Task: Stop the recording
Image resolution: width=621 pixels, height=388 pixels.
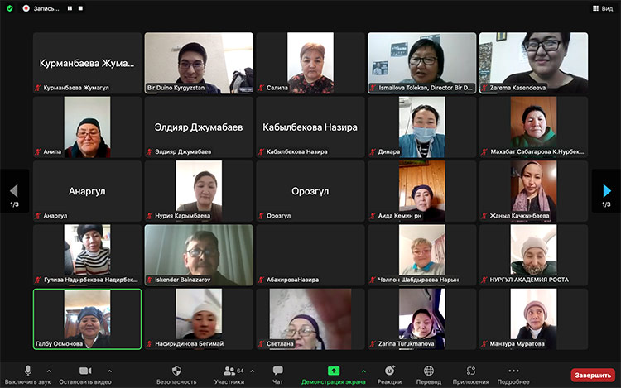Action: (81, 8)
